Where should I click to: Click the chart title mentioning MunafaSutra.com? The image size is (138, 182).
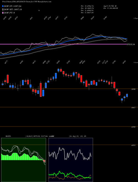[x=27, y=2]
